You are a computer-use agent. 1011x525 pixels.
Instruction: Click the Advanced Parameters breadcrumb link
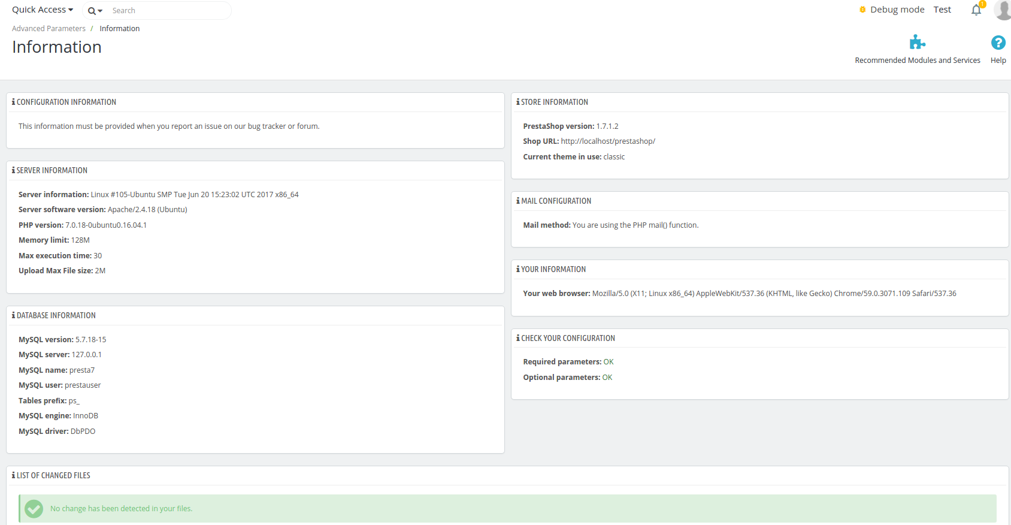click(x=49, y=28)
